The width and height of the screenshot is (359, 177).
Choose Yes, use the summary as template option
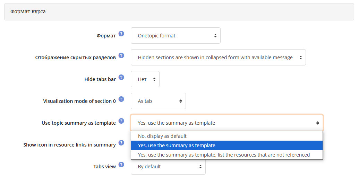(x=227, y=145)
